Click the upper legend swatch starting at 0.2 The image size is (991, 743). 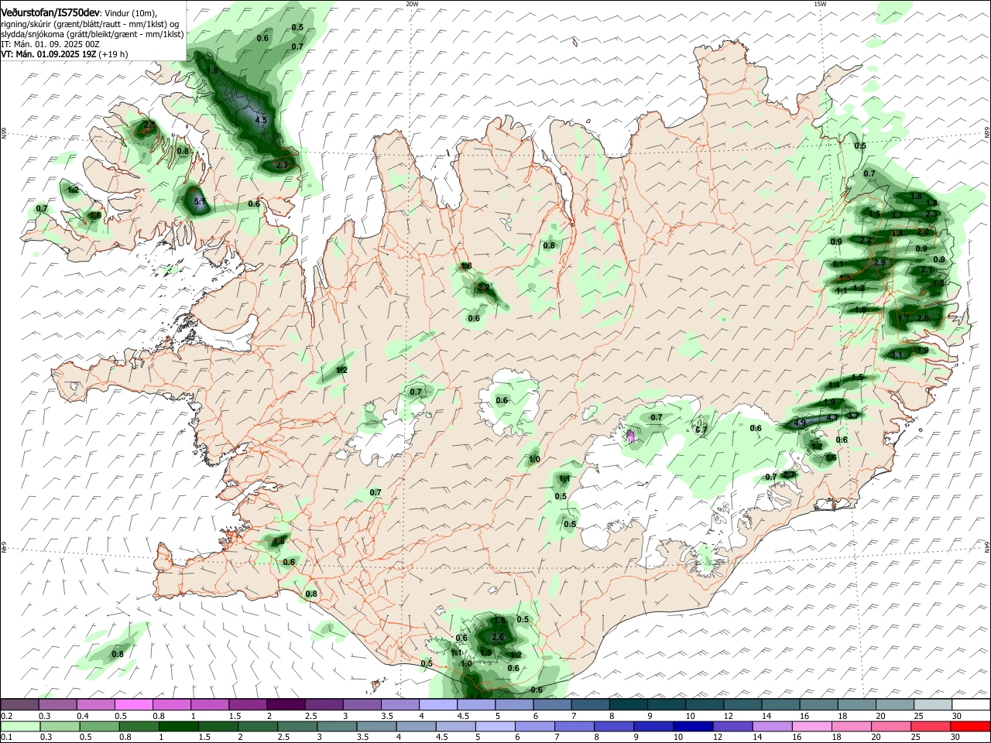19,704
